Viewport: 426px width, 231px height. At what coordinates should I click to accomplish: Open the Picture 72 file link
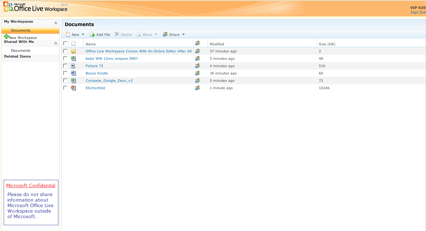point(94,66)
